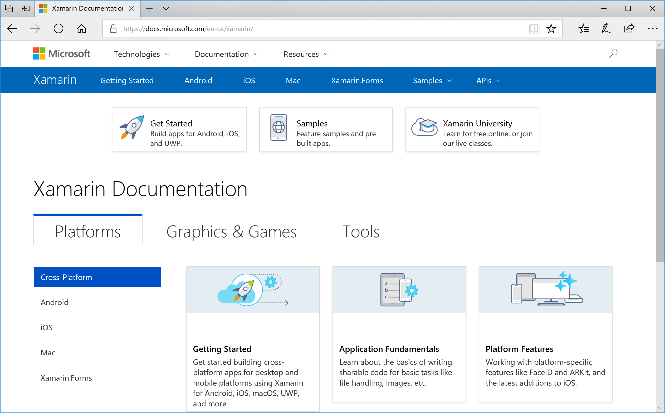
Task: Refresh the page
Action: 58,29
